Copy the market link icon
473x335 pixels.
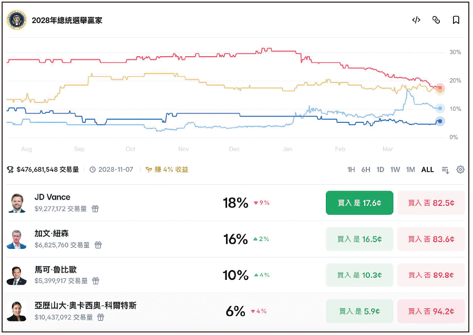pyautogui.click(x=436, y=20)
